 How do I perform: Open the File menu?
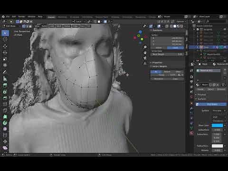click(x=8, y=17)
